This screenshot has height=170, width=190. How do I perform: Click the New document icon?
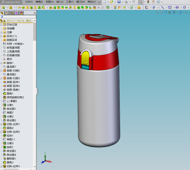click(x=104, y=2)
